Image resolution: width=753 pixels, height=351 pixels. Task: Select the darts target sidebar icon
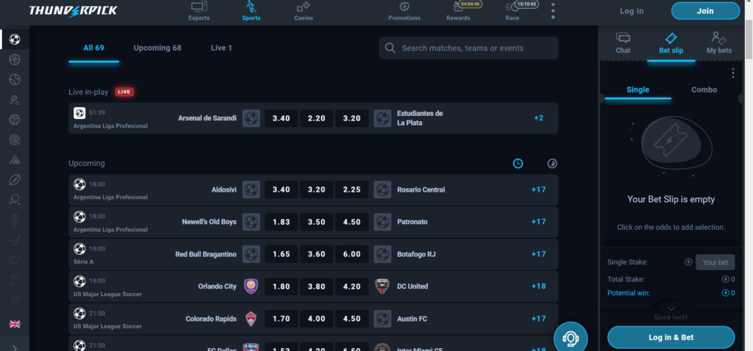pos(15,140)
